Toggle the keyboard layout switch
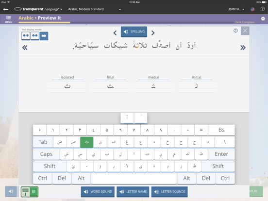 [x=30, y=192]
